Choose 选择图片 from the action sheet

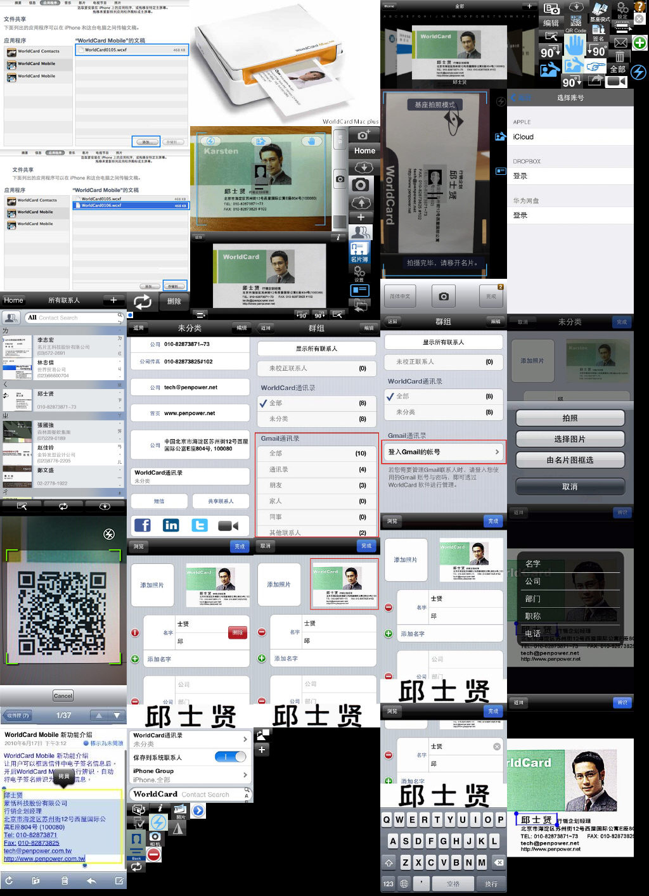point(570,439)
